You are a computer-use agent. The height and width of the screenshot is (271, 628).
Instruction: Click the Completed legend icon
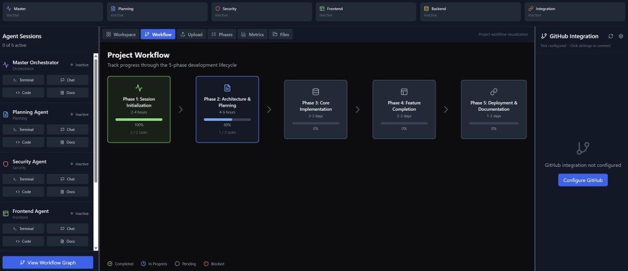pyautogui.click(x=110, y=264)
